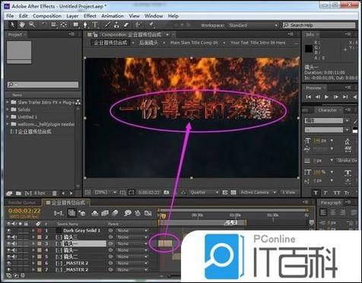The height and width of the screenshot is (283, 362).
Task: Expand the Untitled 1 folder
Action: (8, 117)
